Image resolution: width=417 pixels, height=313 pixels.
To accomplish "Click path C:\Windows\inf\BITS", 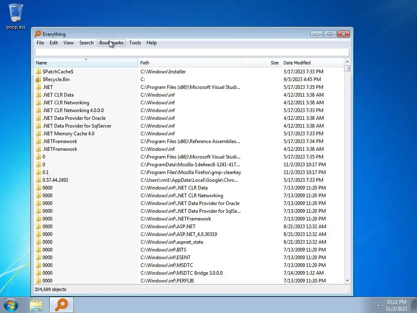I will [x=163, y=250].
